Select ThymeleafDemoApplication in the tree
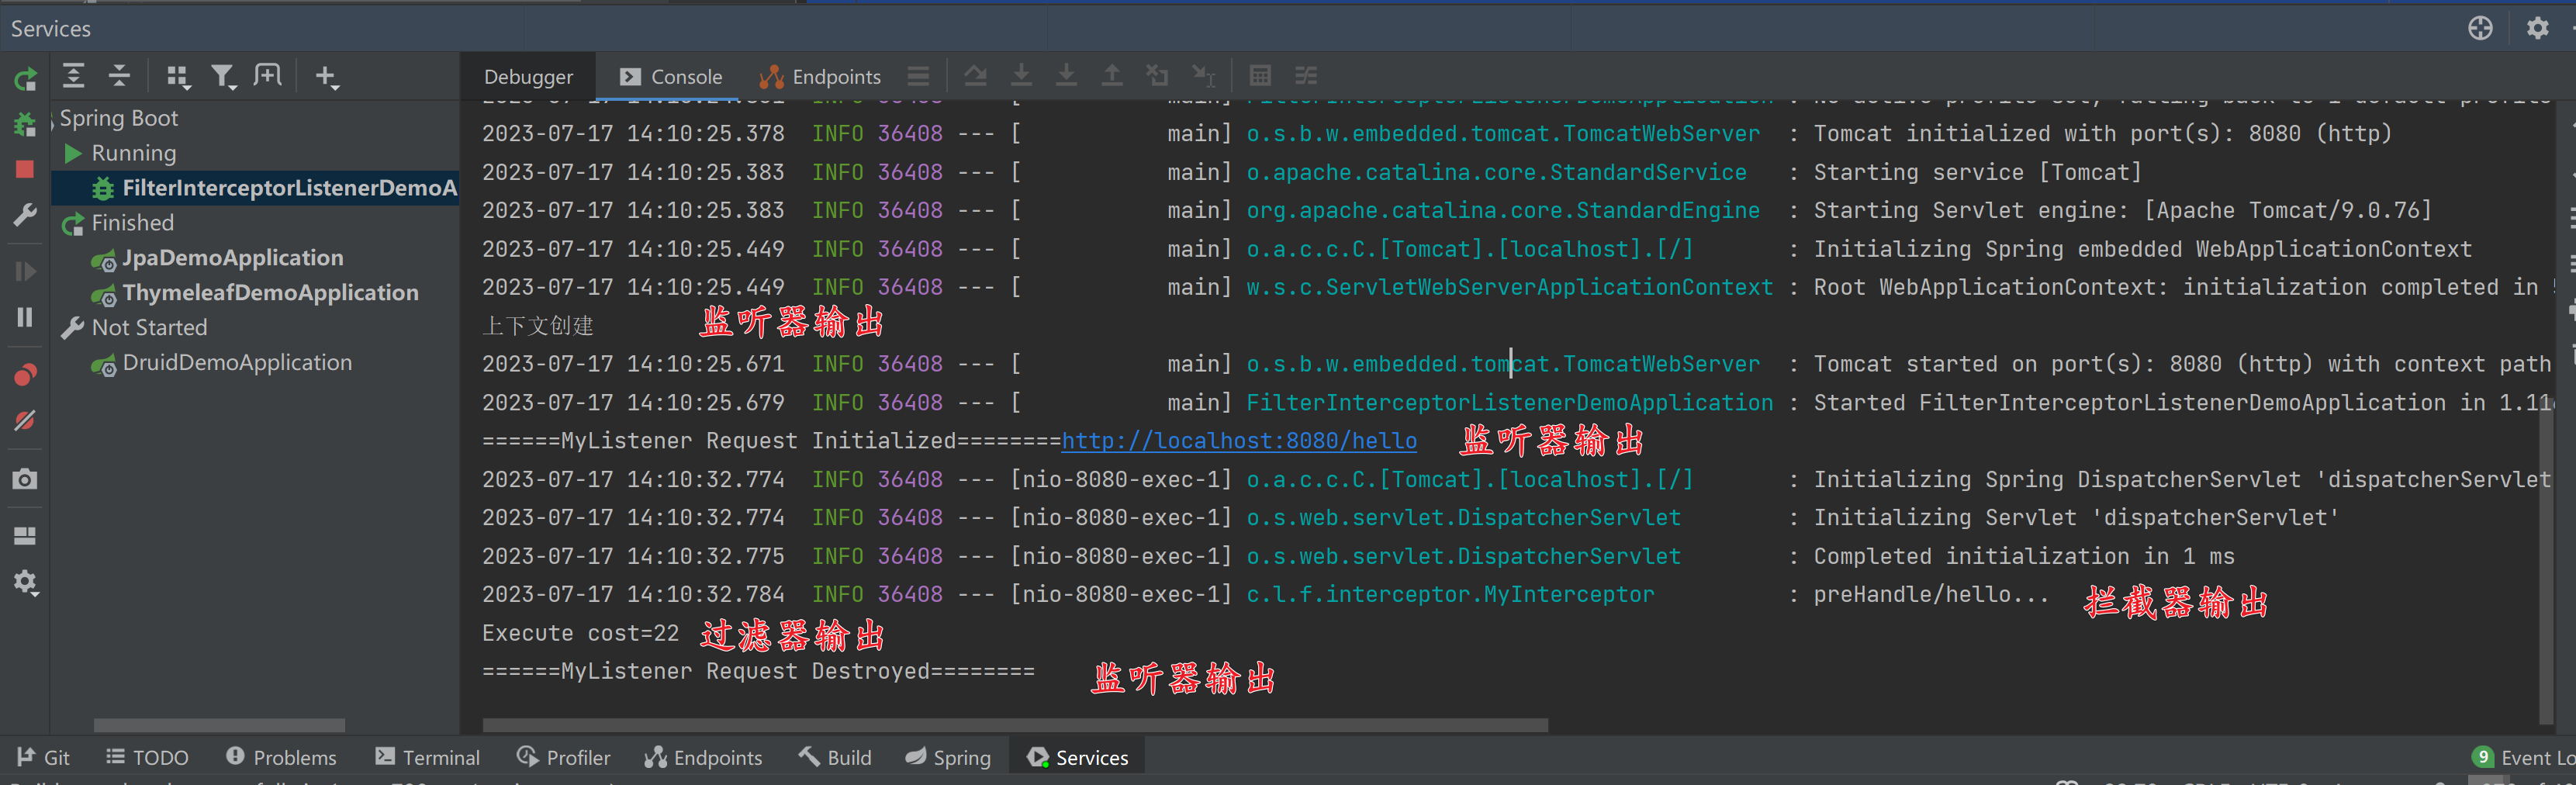The image size is (2576, 785). tap(255, 293)
